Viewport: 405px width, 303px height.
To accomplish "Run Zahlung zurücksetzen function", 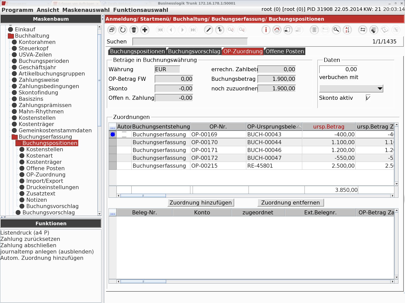I will click(x=30, y=239).
